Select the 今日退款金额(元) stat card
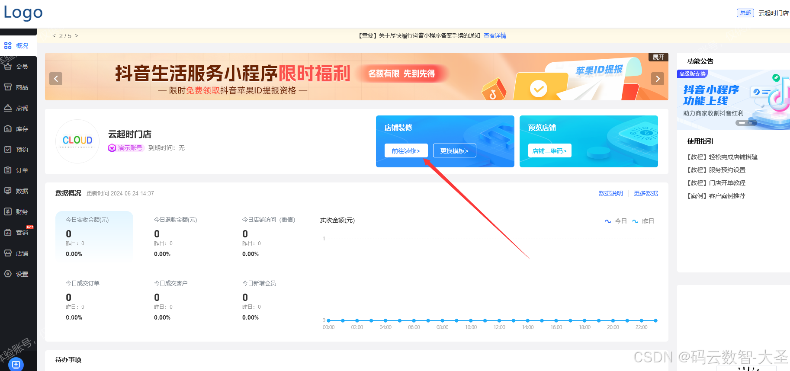The height and width of the screenshot is (371, 790). pyautogui.click(x=183, y=236)
